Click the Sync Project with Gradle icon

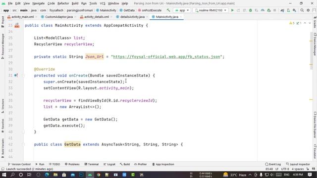tap(282, 10)
